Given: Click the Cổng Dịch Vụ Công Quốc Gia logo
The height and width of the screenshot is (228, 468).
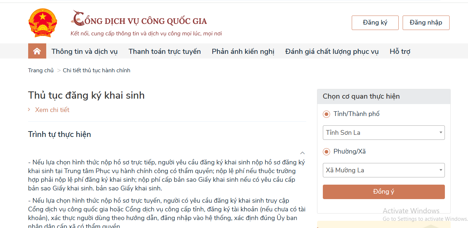Looking at the screenshot, I should coord(139,20).
